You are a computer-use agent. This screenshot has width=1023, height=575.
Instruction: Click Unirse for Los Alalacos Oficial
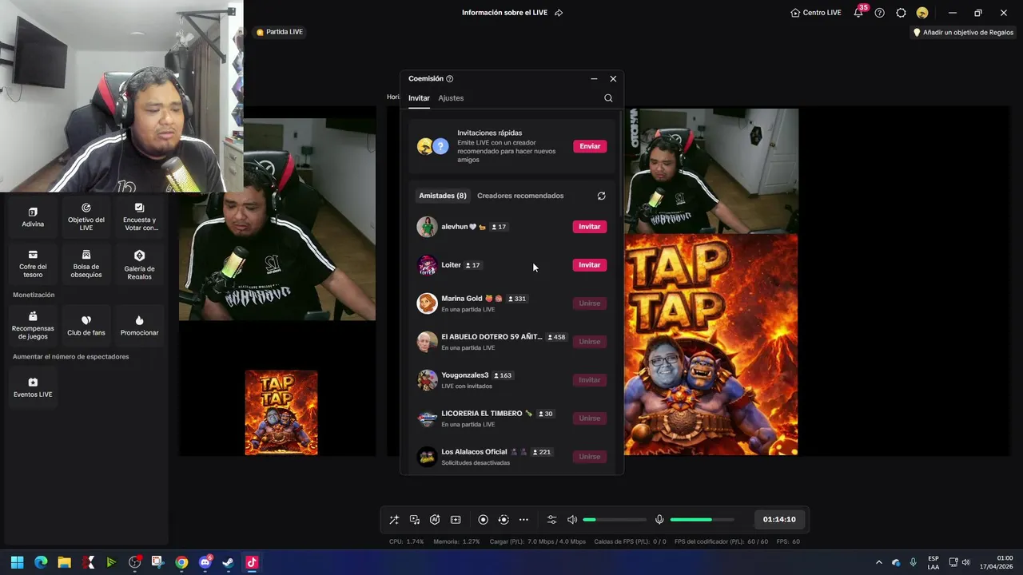click(x=590, y=457)
